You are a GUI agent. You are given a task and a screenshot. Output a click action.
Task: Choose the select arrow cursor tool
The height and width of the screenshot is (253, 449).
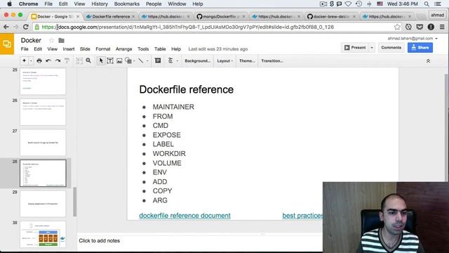[101, 61]
